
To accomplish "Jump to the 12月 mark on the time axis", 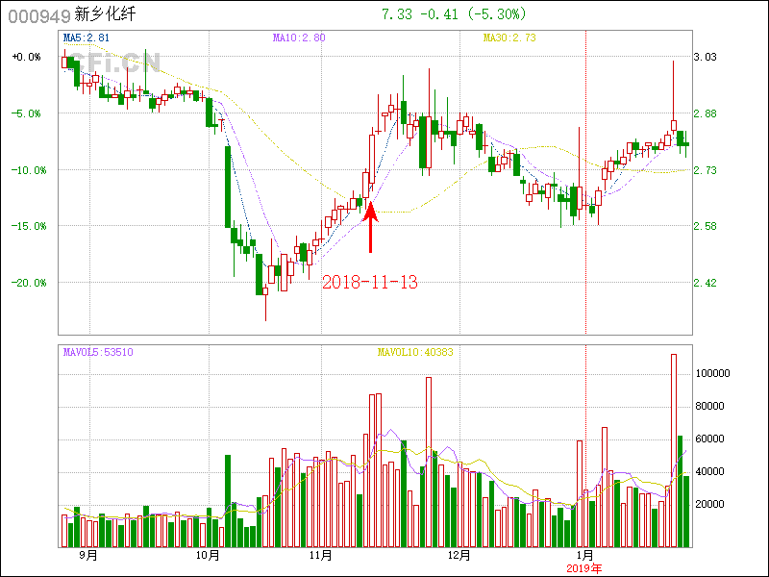I will tap(459, 556).
